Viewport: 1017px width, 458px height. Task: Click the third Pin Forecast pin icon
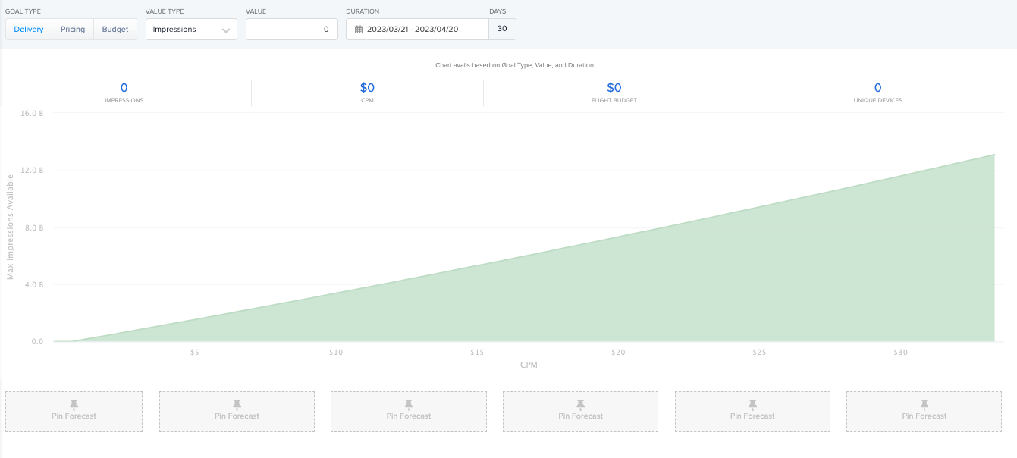[x=409, y=404]
